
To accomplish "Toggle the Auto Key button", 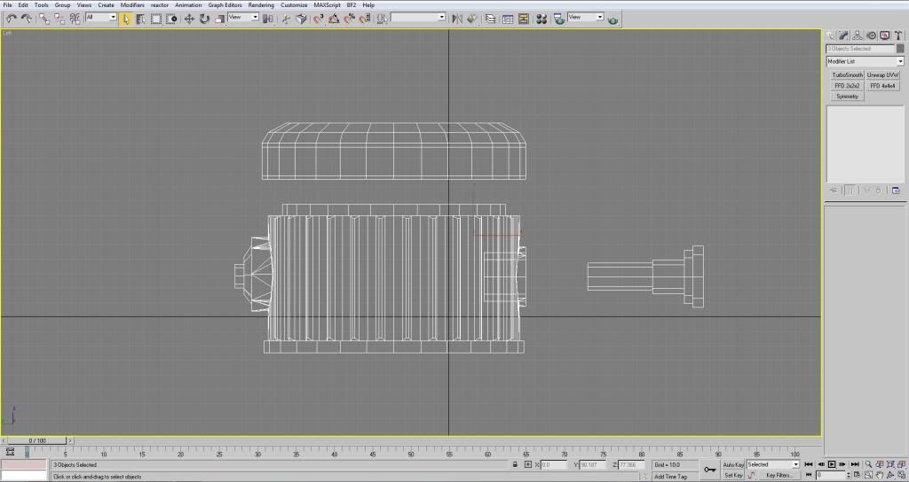I will (x=733, y=464).
